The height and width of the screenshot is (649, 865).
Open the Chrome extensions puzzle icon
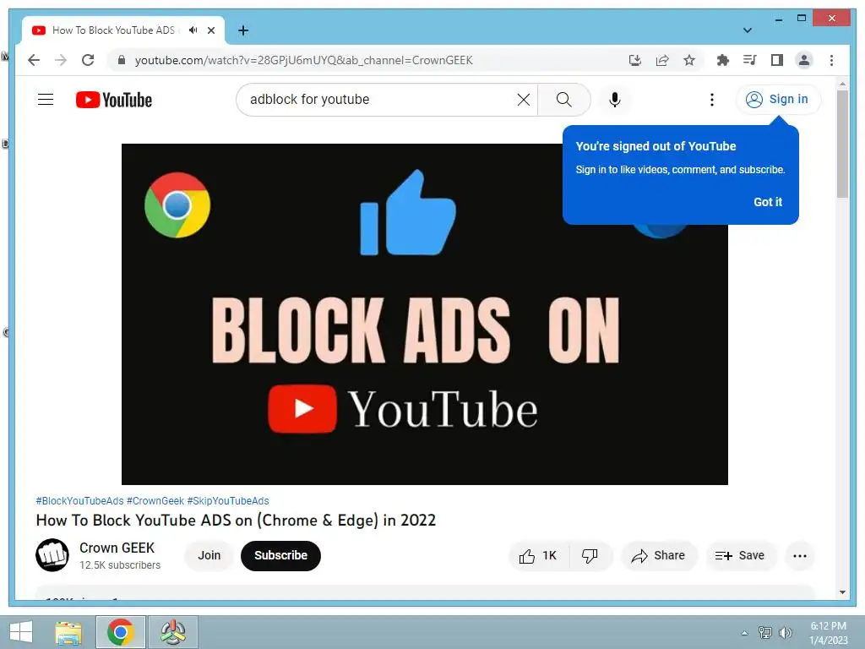pos(723,60)
